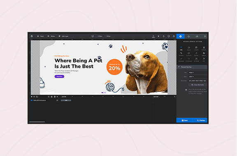Select the zoom magnifier tool in toolbar
Viewport: 237px width, 156px height.
[x=153, y=37]
